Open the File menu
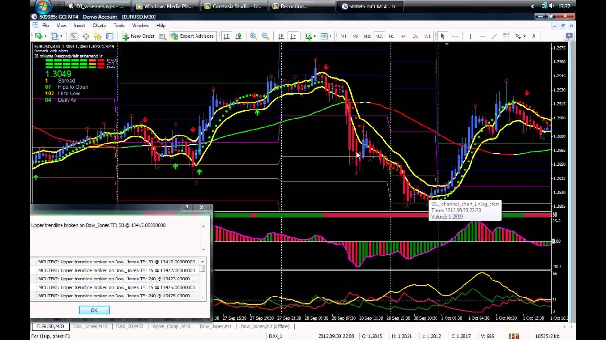Screen dimensions: 606x340 point(45,25)
